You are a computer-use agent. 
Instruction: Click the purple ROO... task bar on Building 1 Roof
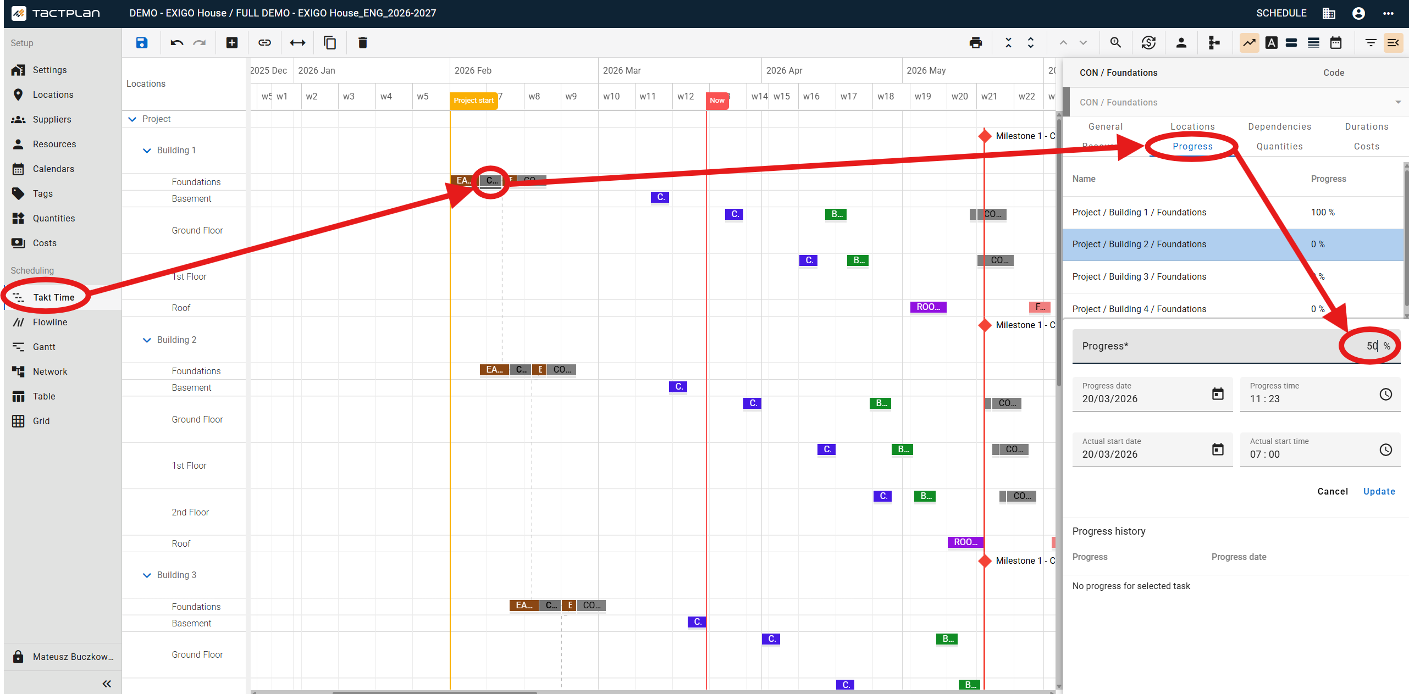pyautogui.click(x=928, y=307)
